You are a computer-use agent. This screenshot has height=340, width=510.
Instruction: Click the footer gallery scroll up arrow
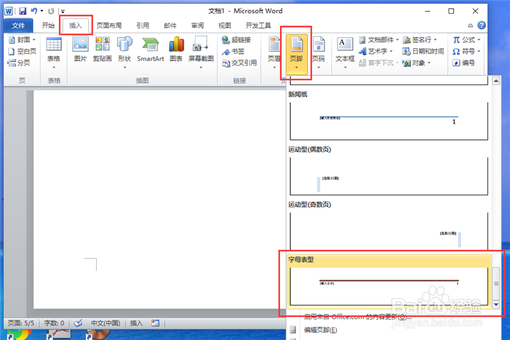496,80
